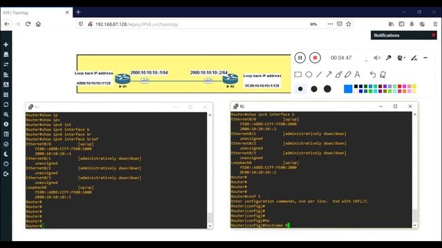Click the close lab power icon in sidebar
The width and height of the screenshot is (442, 248).
coord(6,164)
